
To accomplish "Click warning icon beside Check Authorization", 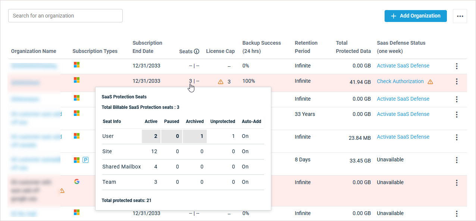I will pyautogui.click(x=430, y=82).
